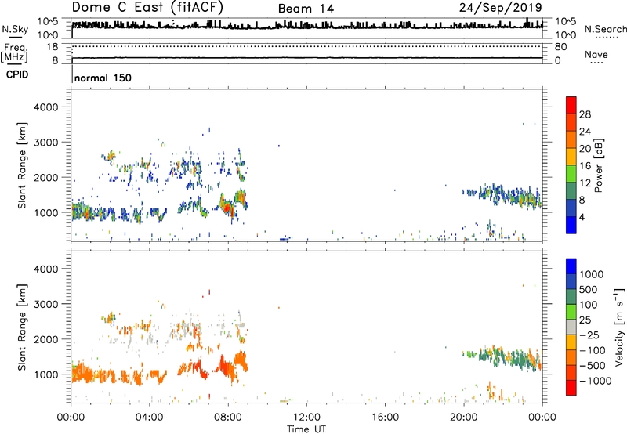Click the gray -25 to 25 Velocity colorbar segment
627x434 pixels.
[571, 327]
